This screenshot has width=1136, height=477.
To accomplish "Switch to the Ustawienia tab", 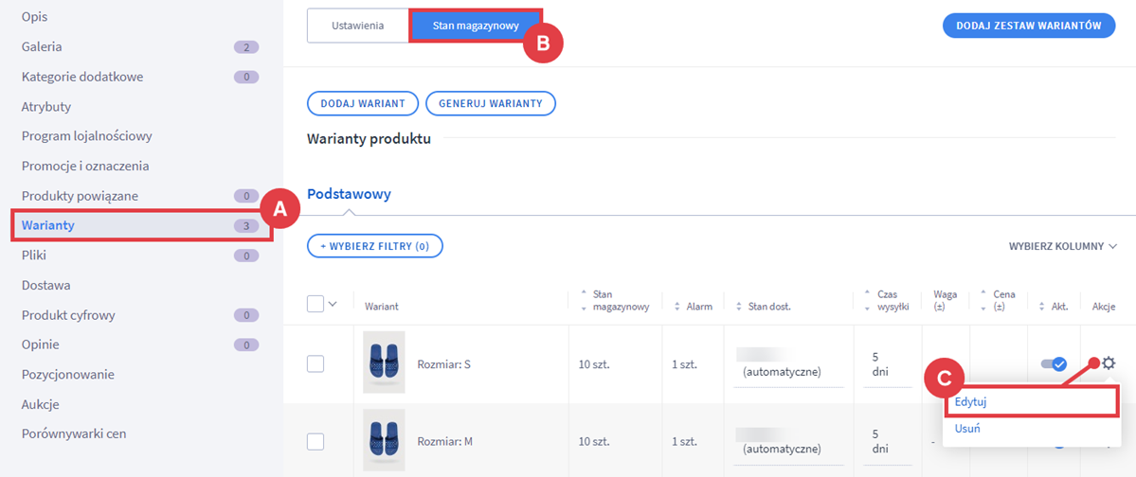I will point(357,26).
